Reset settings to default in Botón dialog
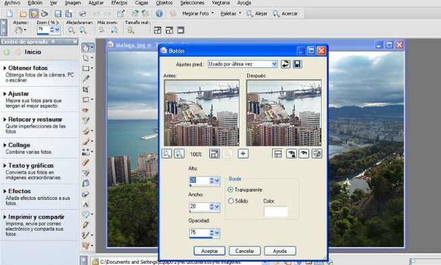This screenshot has height=265, width=441. pyautogui.click(x=285, y=64)
